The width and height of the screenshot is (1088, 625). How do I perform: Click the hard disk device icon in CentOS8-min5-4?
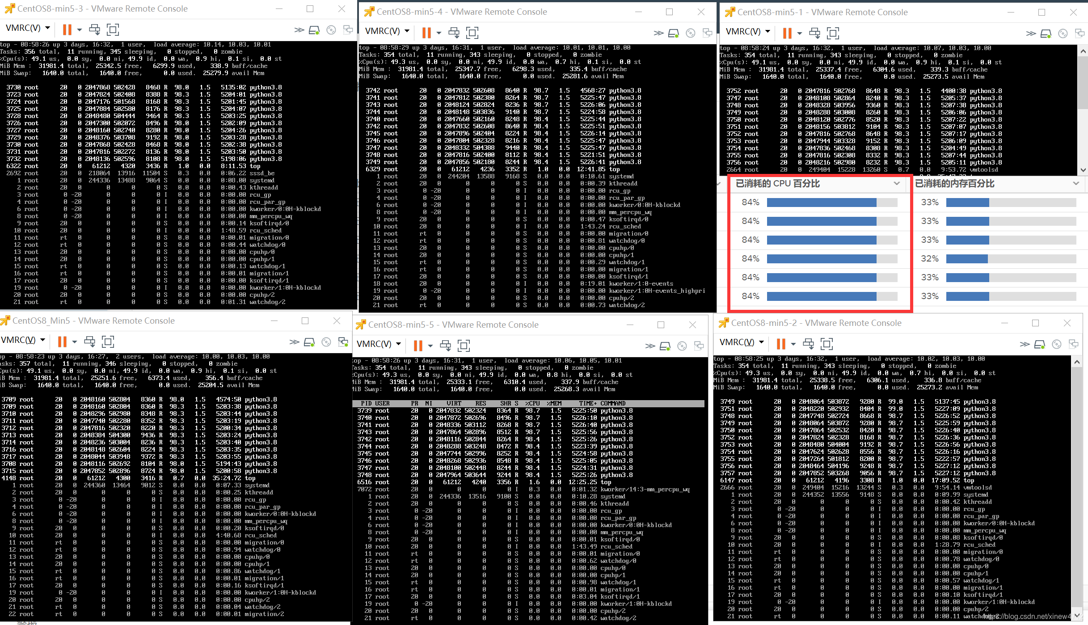point(674,33)
